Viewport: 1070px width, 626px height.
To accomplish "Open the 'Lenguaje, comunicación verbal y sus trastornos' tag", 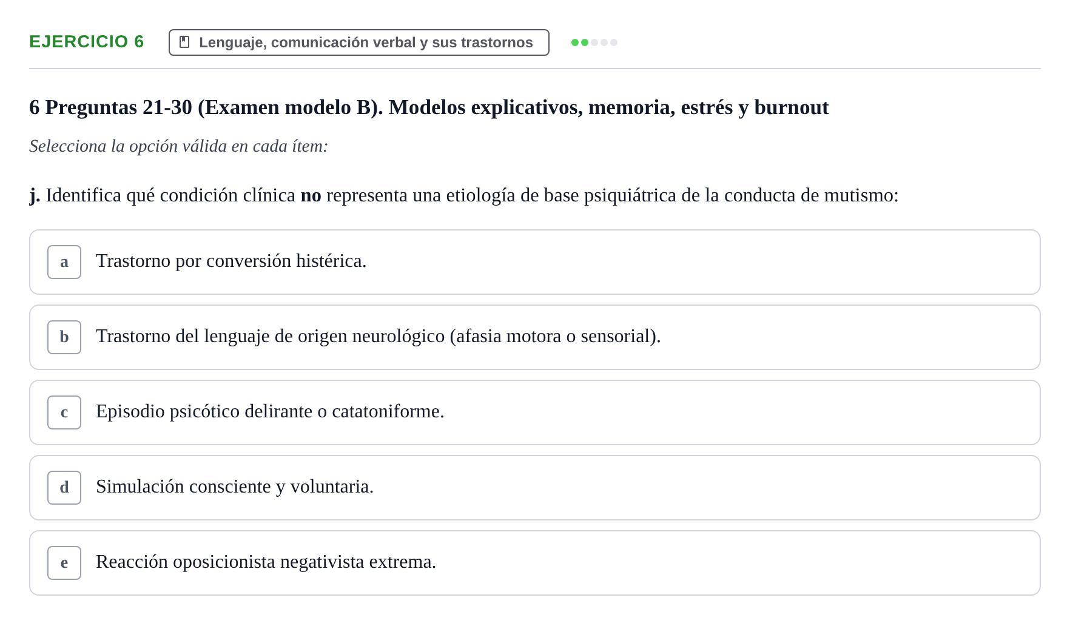I will 359,42.
